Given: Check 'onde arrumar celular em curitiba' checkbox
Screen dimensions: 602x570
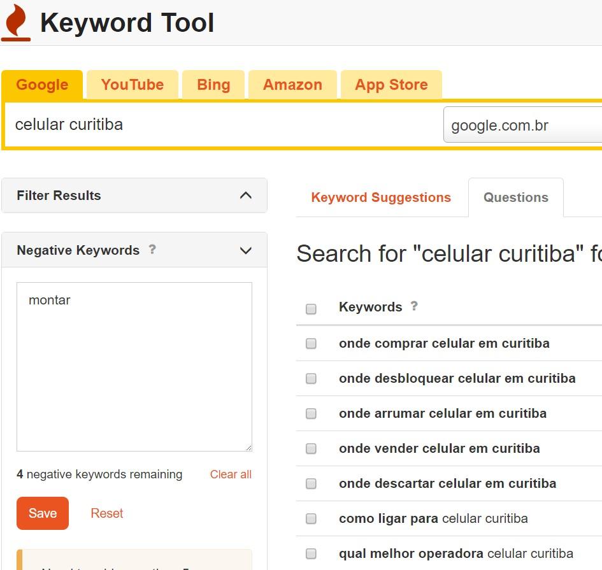Looking at the screenshot, I should [x=311, y=413].
